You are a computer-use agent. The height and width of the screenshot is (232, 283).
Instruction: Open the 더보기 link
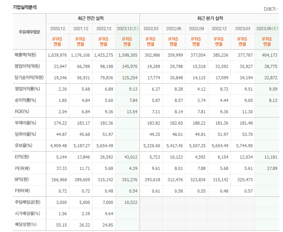click(270, 9)
